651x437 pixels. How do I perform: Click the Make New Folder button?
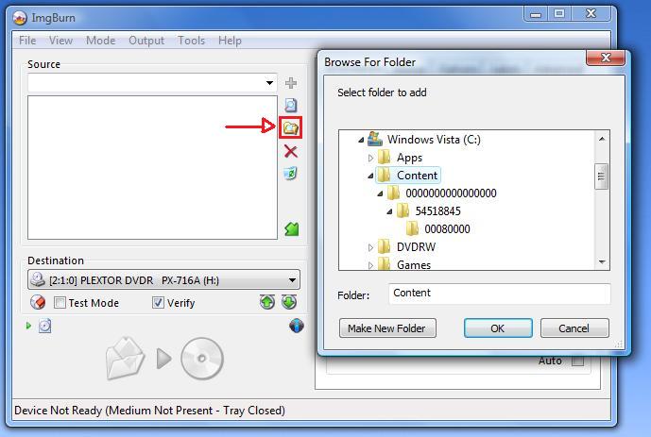(387, 328)
